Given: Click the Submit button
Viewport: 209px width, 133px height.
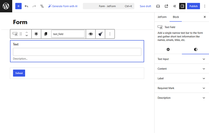Looking at the screenshot, I should click(19, 73).
